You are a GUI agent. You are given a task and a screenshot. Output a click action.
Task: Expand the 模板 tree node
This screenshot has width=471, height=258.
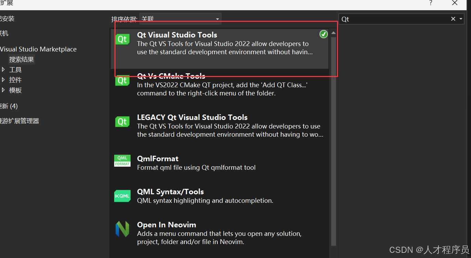[3, 90]
